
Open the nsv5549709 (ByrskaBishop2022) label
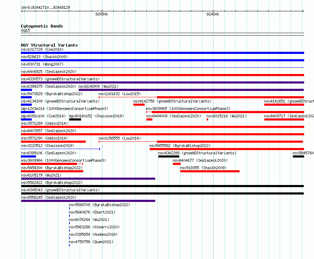(x=99, y=205)
